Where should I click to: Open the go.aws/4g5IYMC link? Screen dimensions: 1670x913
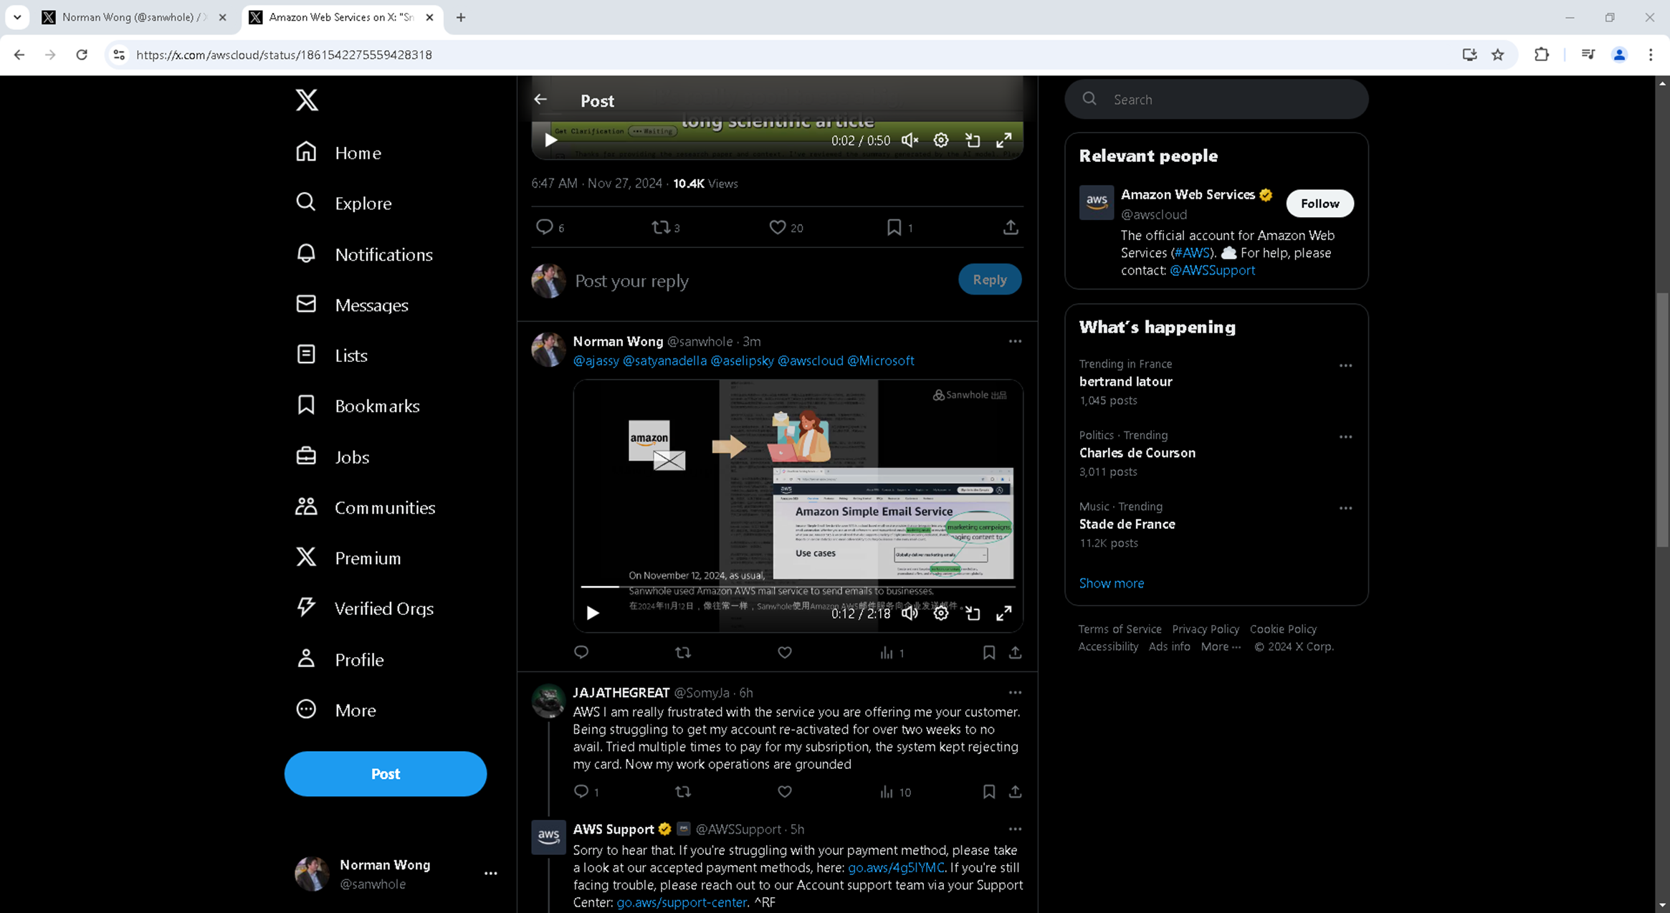click(896, 868)
